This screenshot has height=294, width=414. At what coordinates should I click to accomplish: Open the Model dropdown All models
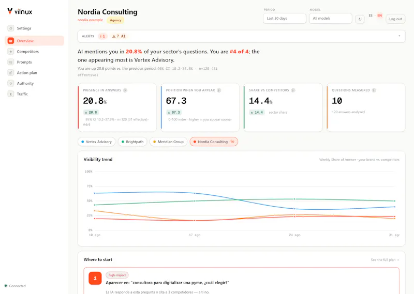click(331, 19)
